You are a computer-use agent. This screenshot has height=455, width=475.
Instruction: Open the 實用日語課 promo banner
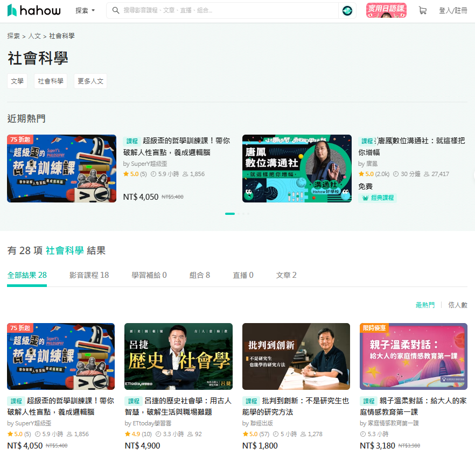(386, 10)
